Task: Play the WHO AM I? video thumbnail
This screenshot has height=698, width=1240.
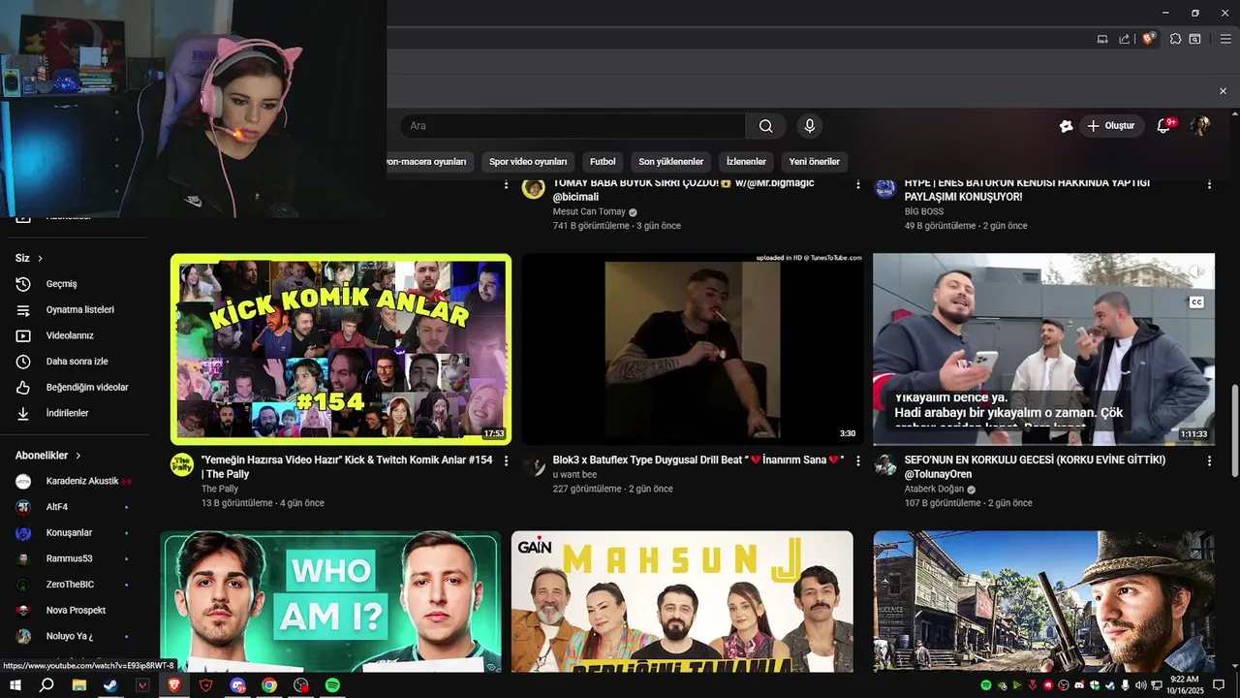Action: point(330,601)
